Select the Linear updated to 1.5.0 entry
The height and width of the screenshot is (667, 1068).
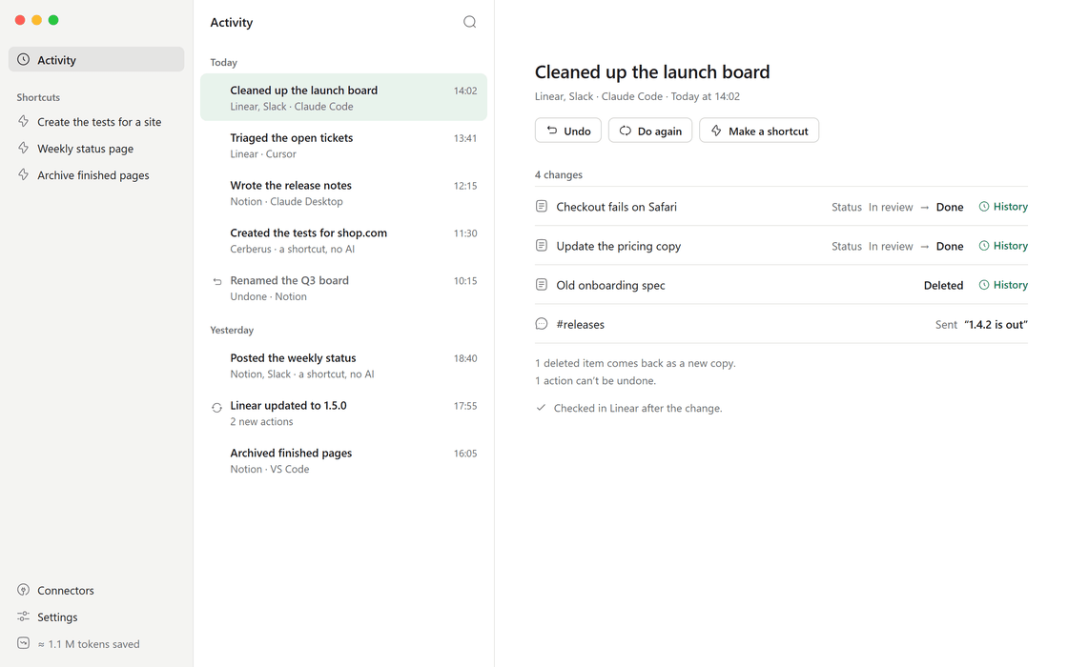click(343, 414)
